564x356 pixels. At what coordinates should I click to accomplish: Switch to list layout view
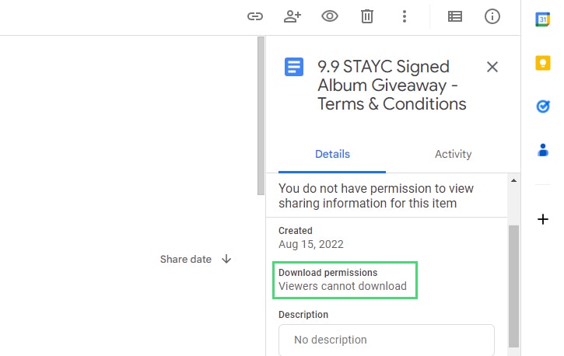pyautogui.click(x=455, y=16)
